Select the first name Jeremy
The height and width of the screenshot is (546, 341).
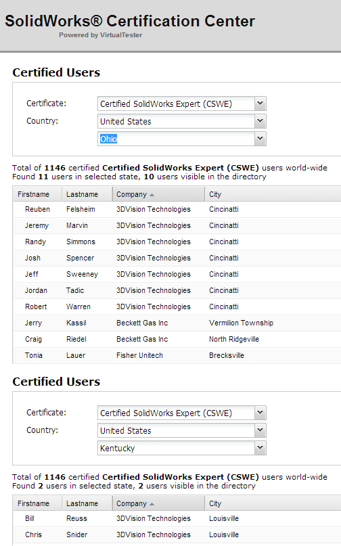click(37, 226)
